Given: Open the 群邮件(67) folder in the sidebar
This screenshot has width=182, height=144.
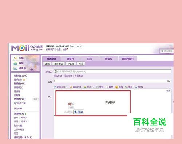Looking at the screenshot, I should tap(20, 83).
